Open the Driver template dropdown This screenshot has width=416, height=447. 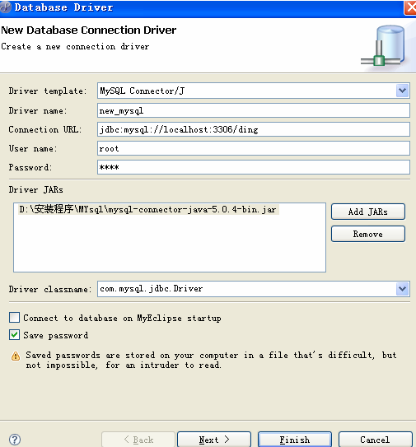coord(402,91)
